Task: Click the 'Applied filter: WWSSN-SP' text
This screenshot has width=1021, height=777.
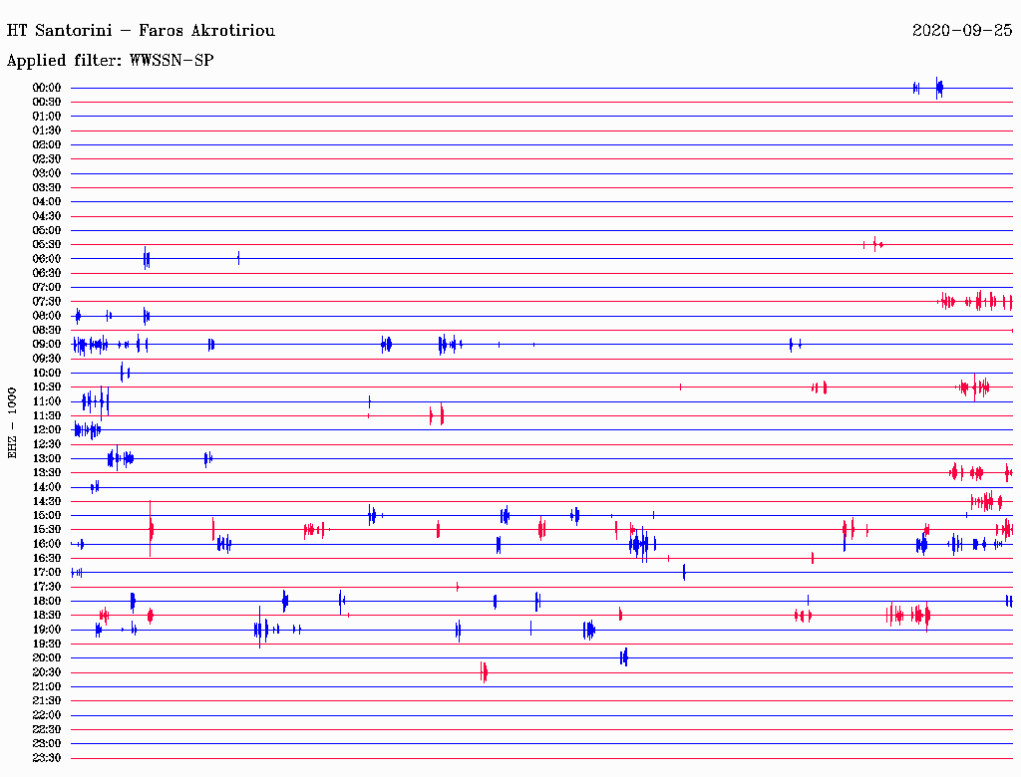Action: [x=110, y=60]
